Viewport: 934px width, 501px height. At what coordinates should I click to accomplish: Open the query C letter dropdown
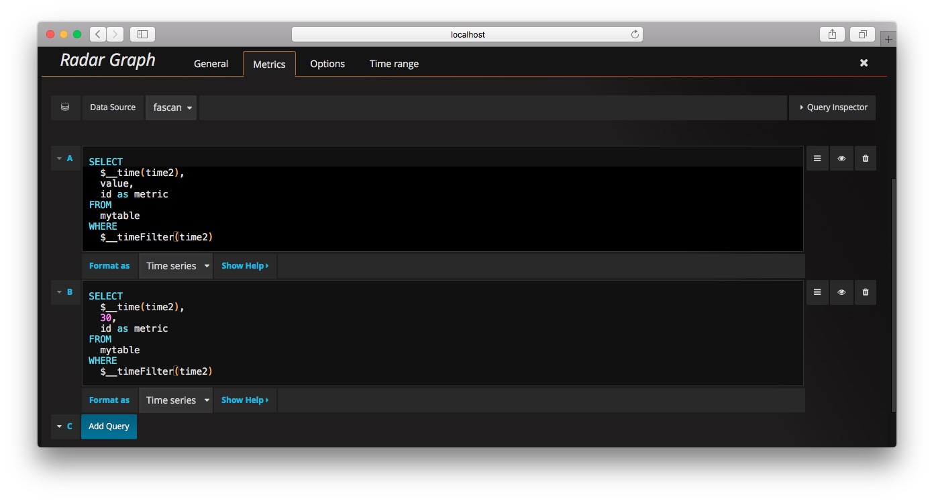pos(66,426)
